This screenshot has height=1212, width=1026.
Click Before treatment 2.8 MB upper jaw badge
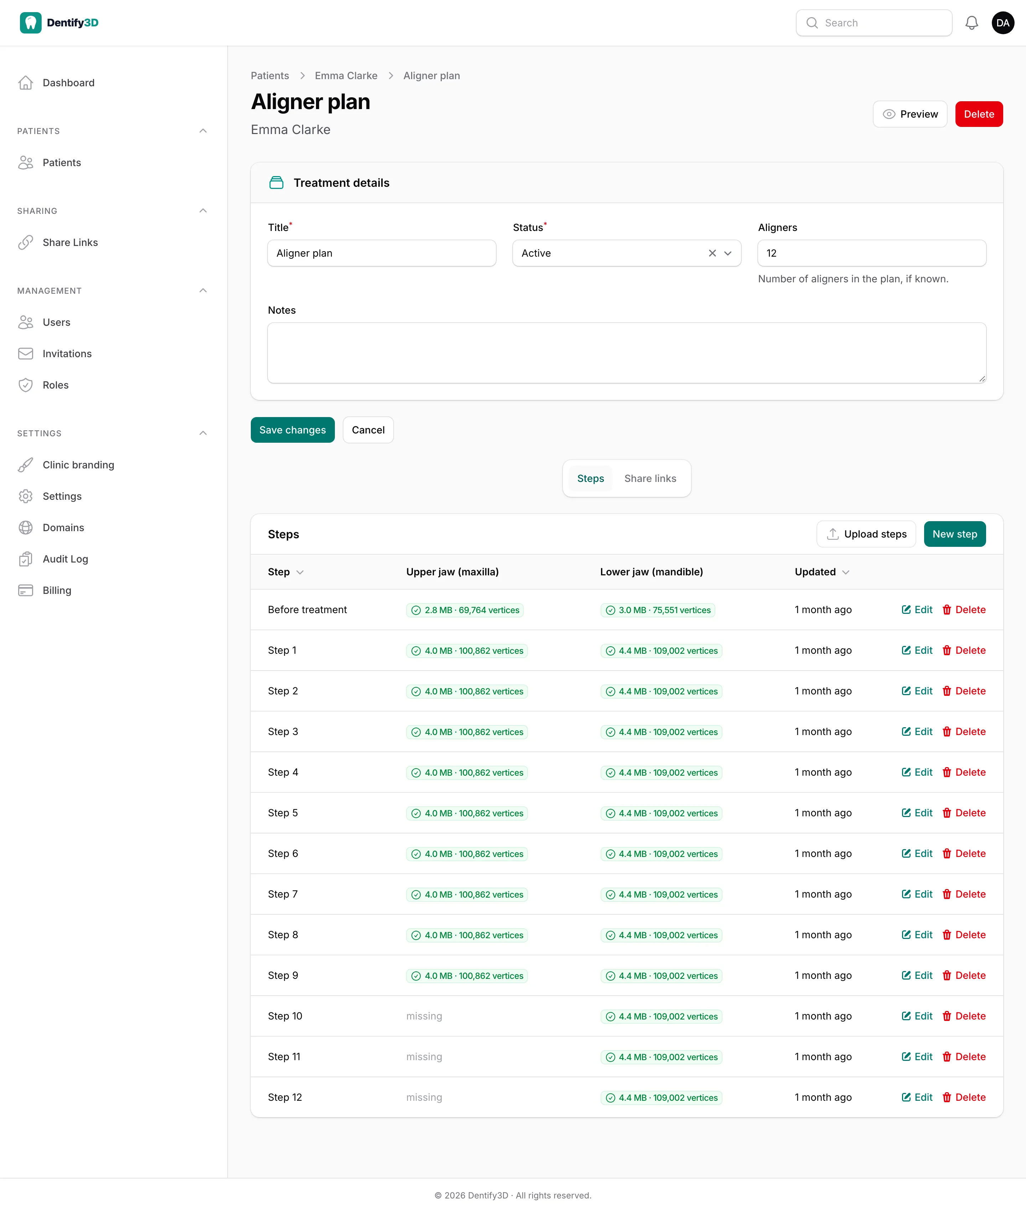[465, 610]
